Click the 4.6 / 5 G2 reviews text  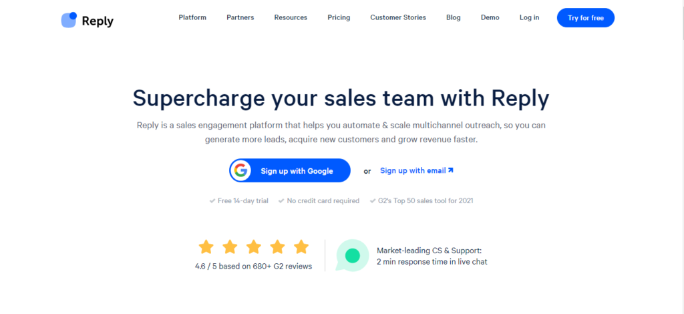coord(252,266)
